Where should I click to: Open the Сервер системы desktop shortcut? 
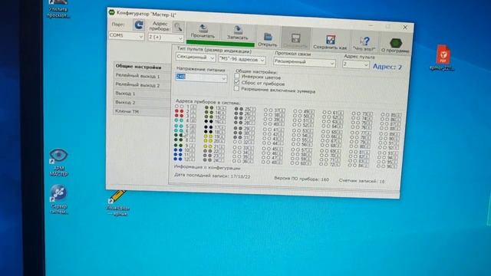click(x=58, y=199)
